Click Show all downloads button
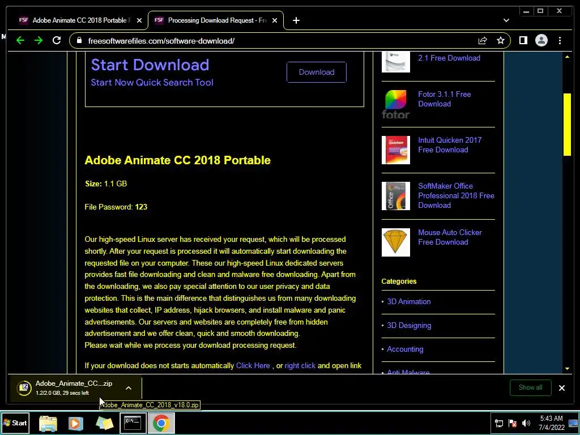 530,387
